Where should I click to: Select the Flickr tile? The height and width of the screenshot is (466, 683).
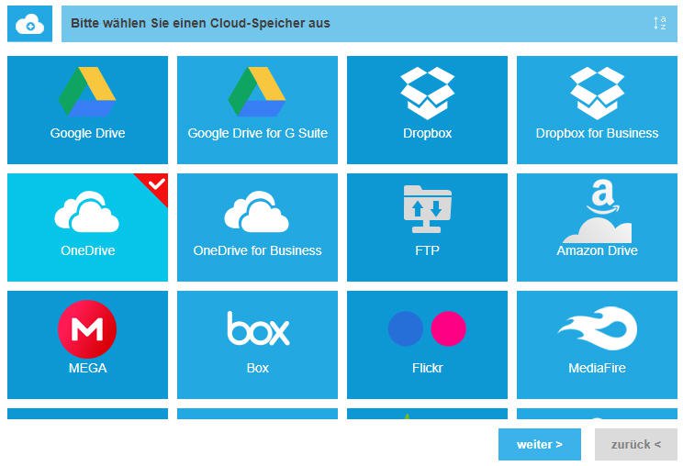coord(427,345)
